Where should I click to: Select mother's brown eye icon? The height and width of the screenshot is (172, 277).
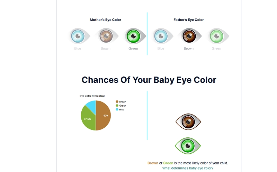pyautogui.click(x=105, y=36)
